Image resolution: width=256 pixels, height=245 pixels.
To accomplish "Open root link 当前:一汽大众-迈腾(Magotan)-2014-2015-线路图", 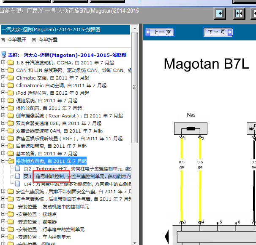I will [67, 55].
